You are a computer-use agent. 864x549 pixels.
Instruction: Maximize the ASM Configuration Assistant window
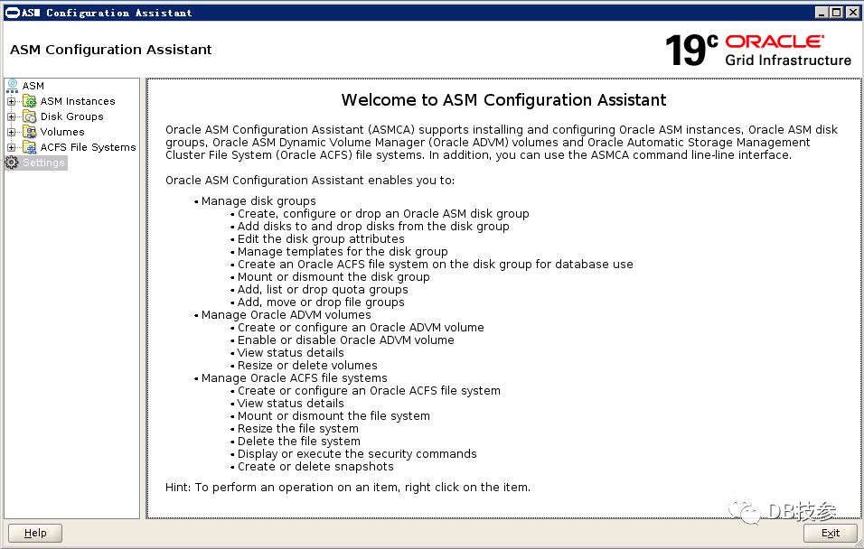[x=836, y=13]
